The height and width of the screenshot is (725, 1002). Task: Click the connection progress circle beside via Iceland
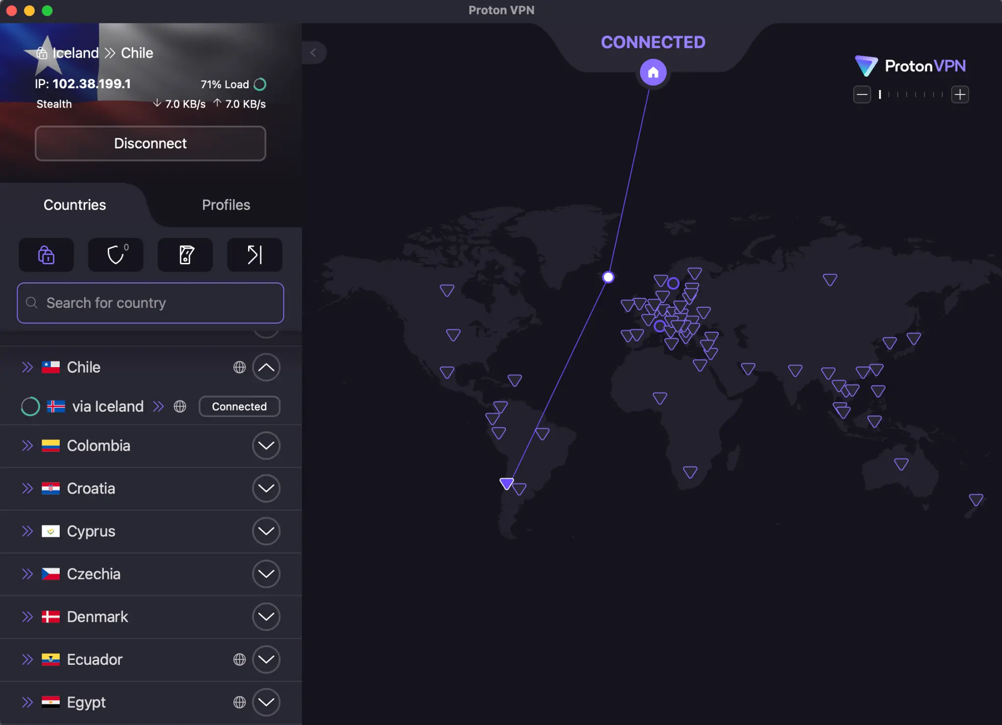click(x=30, y=406)
